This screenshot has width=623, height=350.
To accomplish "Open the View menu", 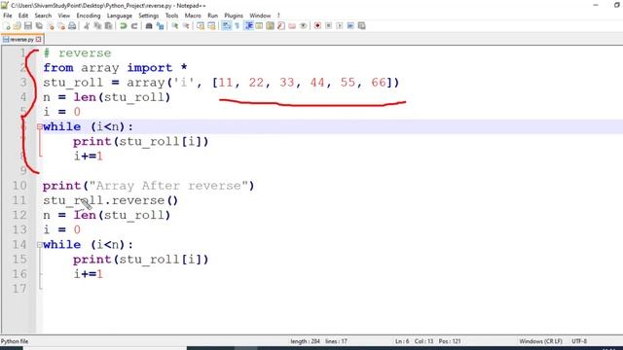I will click(x=64, y=16).
